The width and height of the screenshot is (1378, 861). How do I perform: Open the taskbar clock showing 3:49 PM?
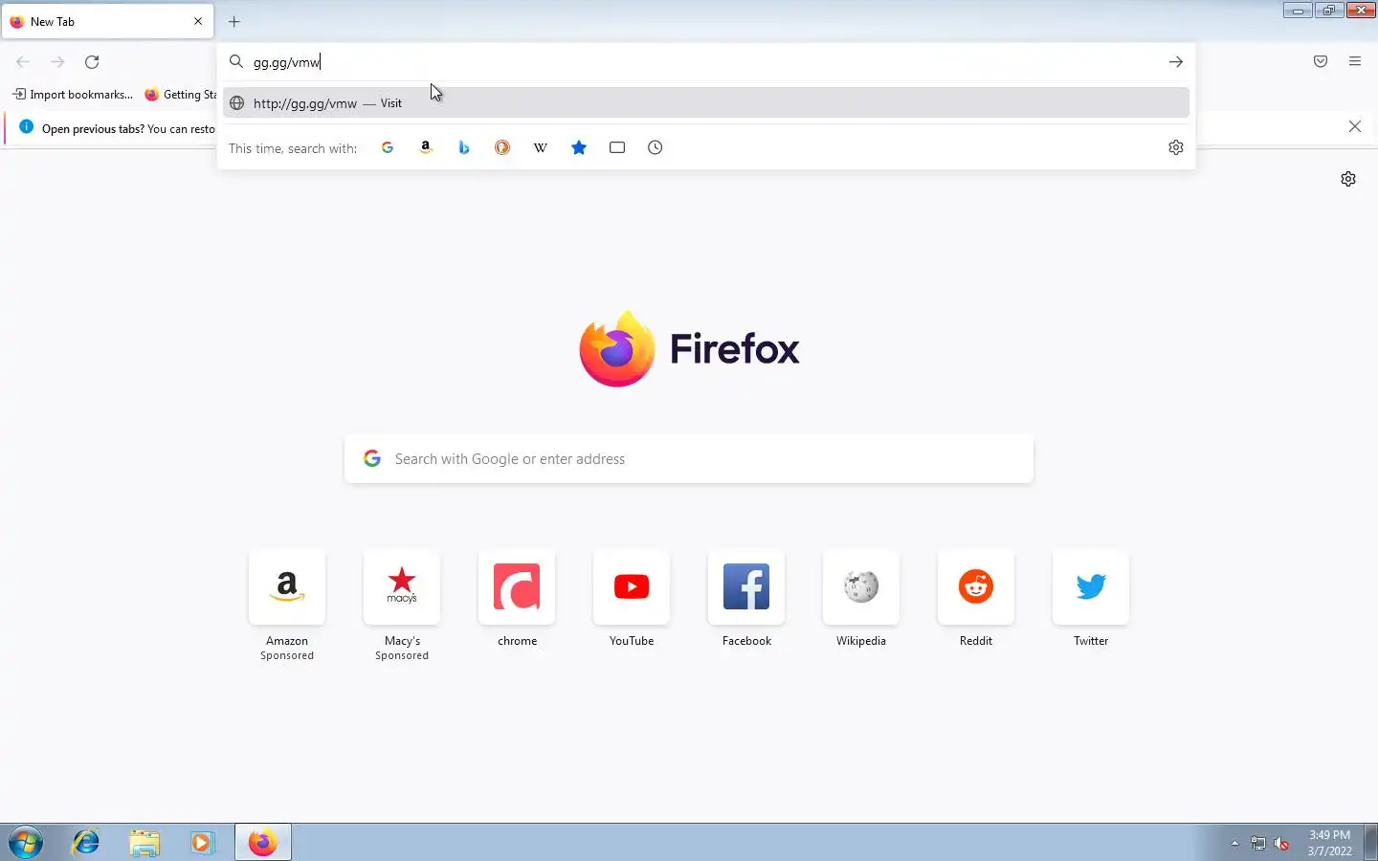[x=1329, y=843]
